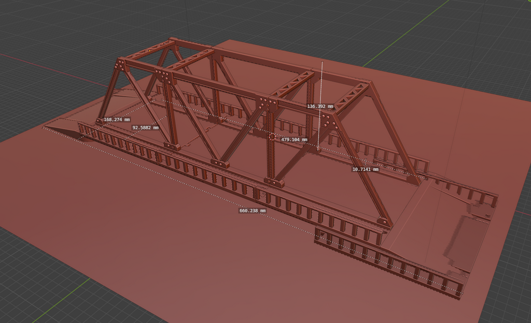Select the top-left riveted gusset plate of front truss

point(120,65)
